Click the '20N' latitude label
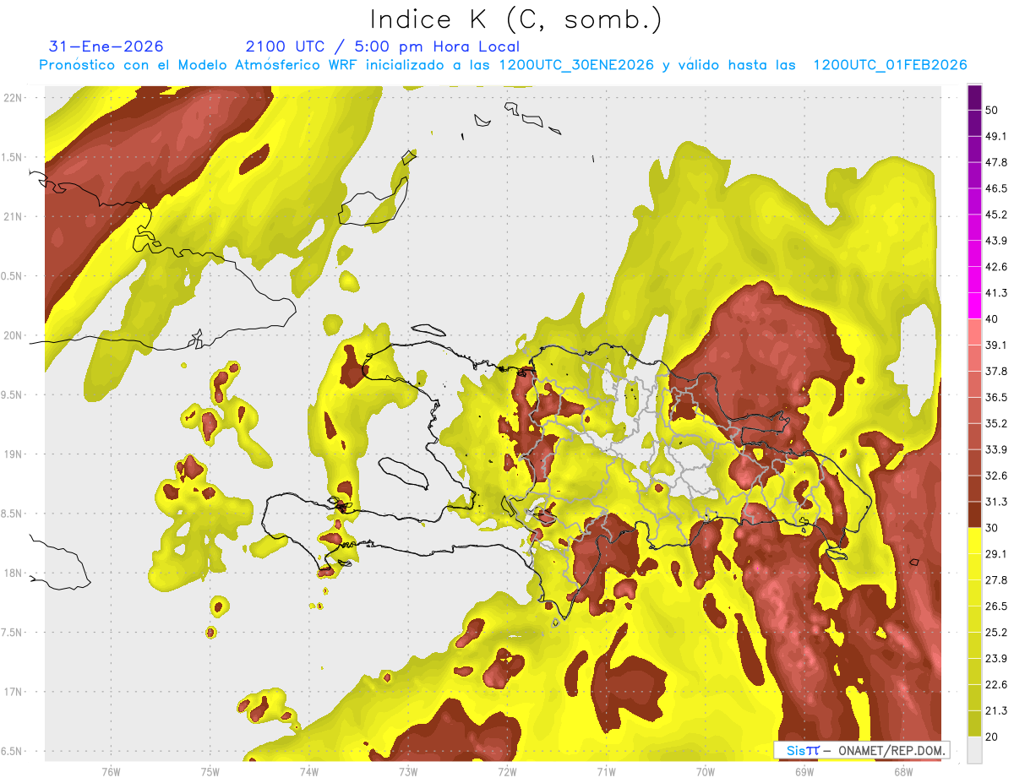This screenshot has height=783, width=1014. tap(13, 335)
